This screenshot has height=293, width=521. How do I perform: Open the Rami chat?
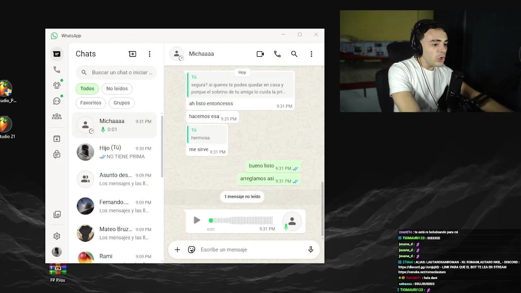pyautogui.click(x=114, y=256)
